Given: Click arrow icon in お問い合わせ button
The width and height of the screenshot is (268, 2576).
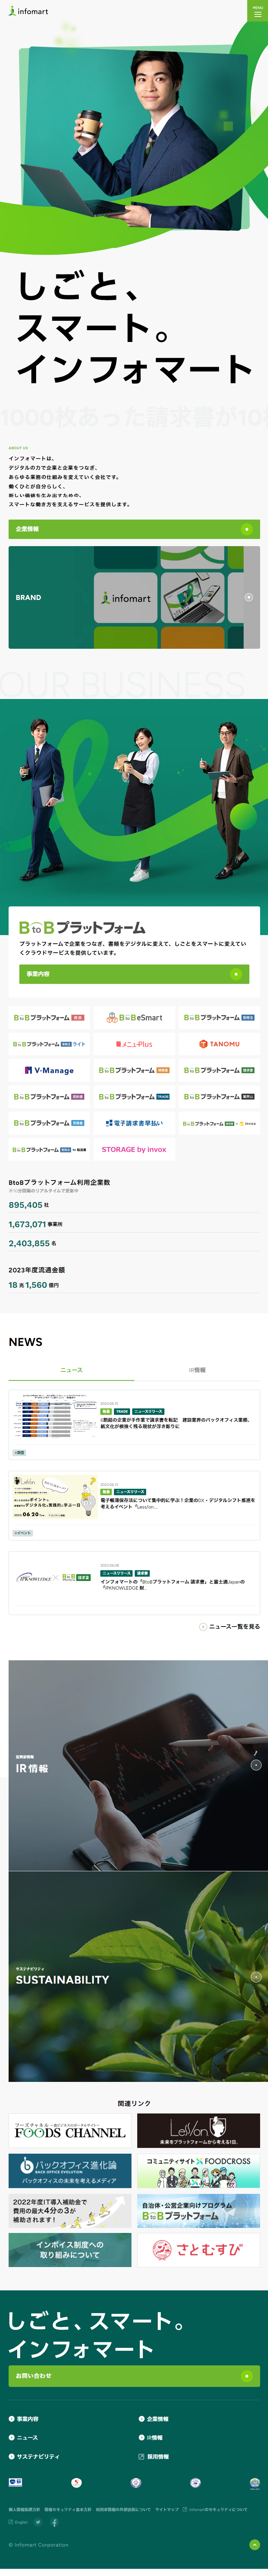Looking at the screenshot, I should pos(247,2376).
